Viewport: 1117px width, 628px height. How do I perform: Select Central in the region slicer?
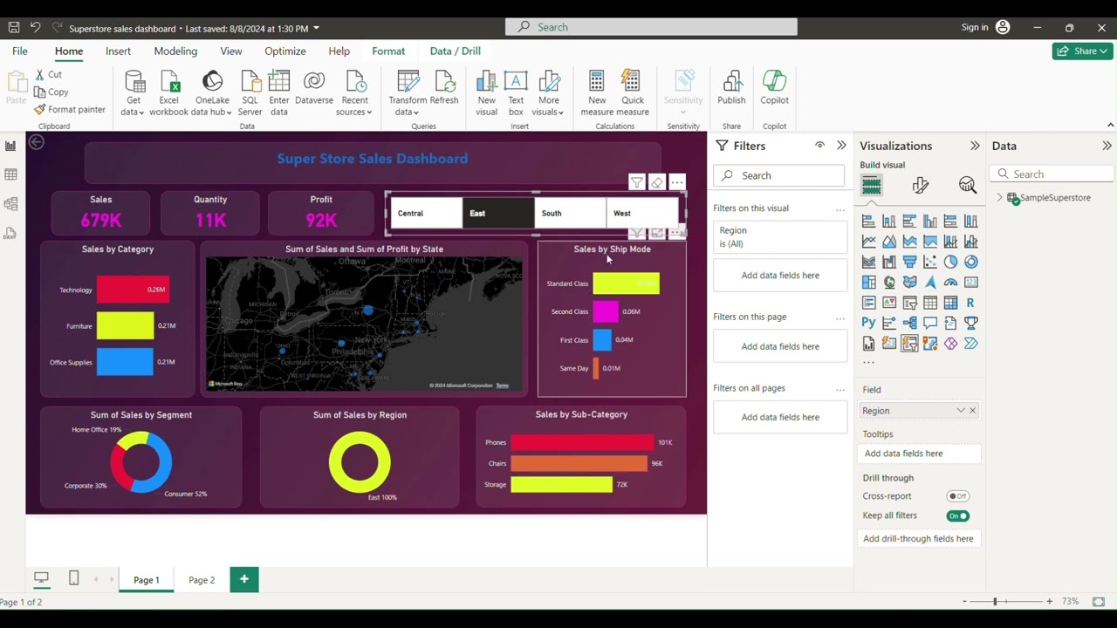[x=426, y=213]
